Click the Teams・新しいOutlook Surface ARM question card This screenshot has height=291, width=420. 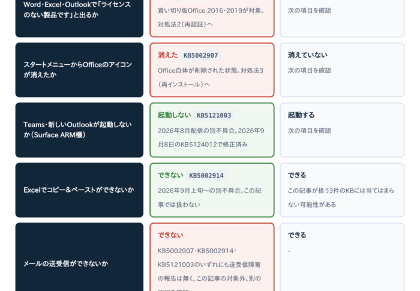(x=79, y=130)
